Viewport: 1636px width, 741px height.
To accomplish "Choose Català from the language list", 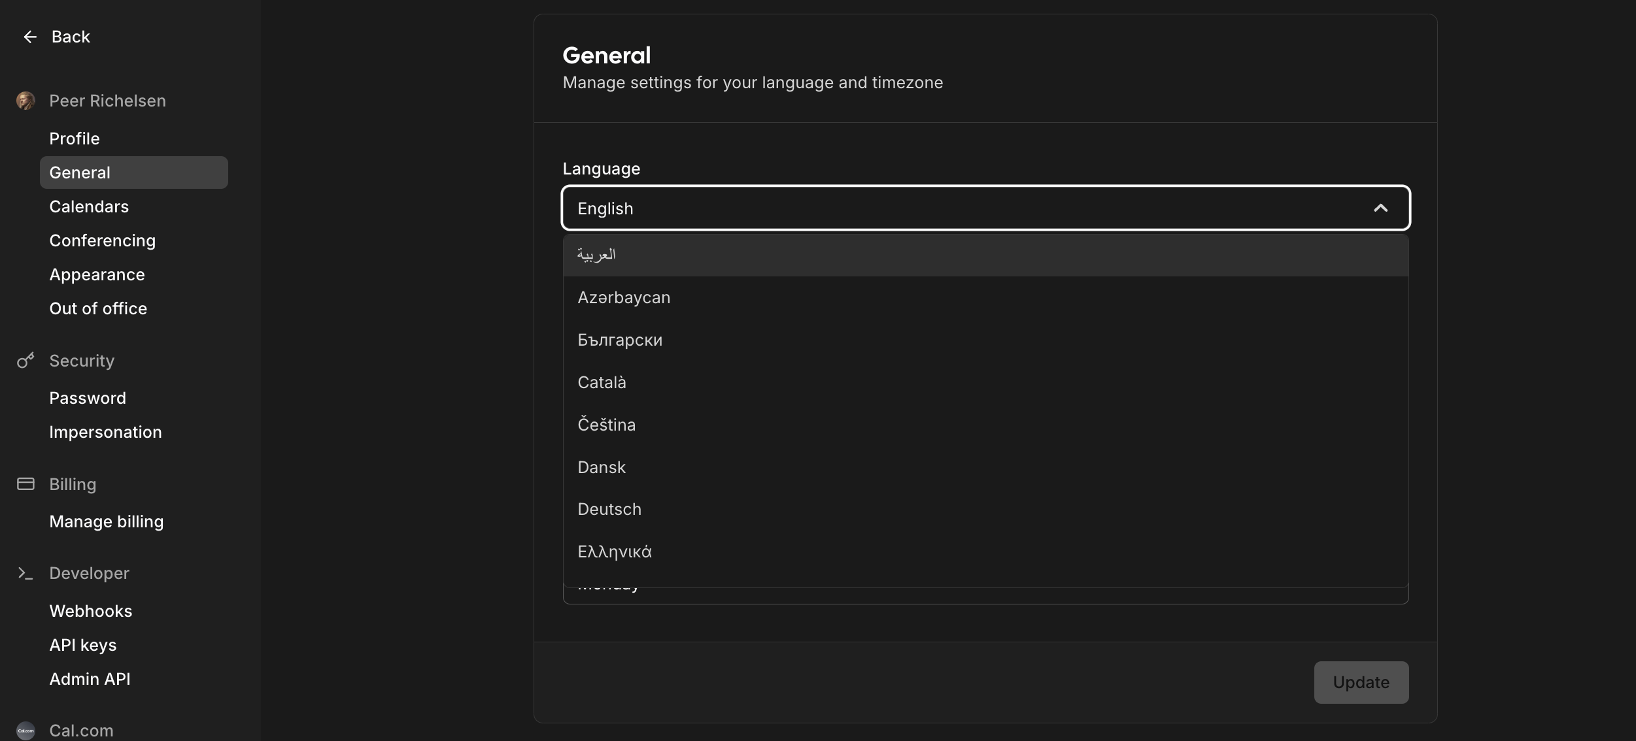I will coord(985,382).
